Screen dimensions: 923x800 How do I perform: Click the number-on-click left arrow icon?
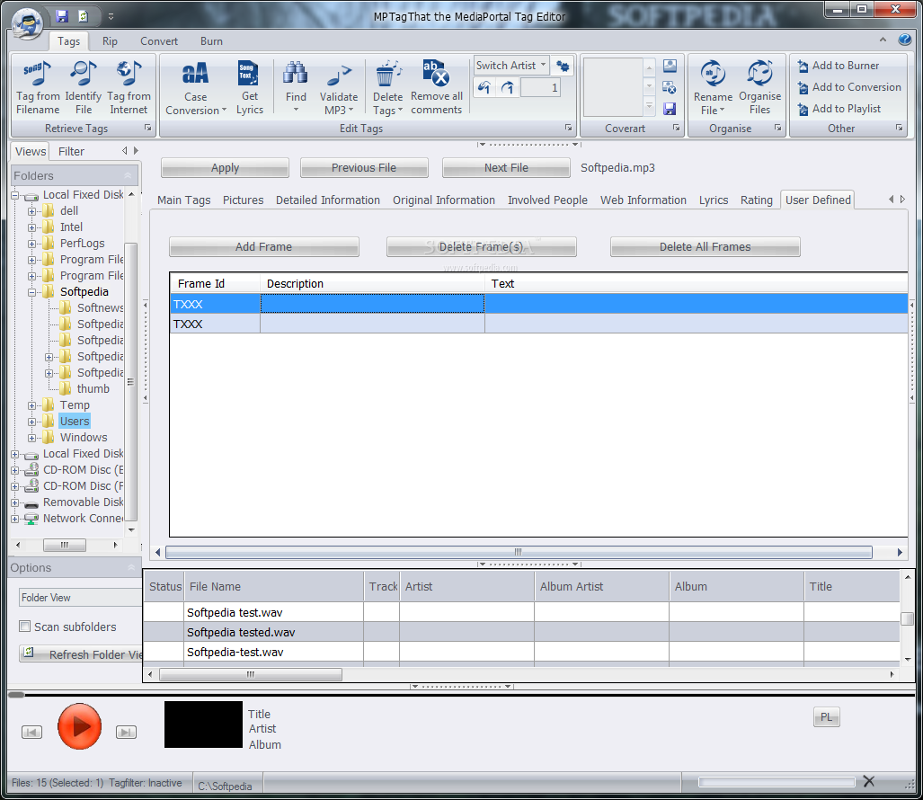pyautogui.click(x=484, y=88)
